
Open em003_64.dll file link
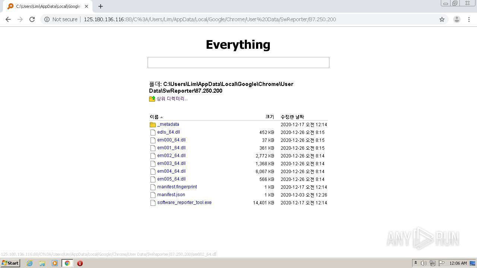(171, 163)
